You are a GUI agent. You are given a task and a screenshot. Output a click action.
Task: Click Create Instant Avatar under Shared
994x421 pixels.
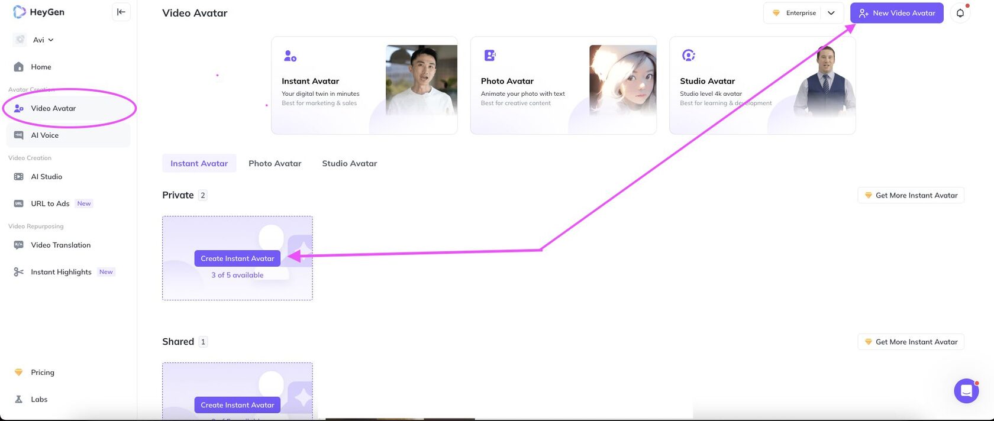tap(237, 405)
